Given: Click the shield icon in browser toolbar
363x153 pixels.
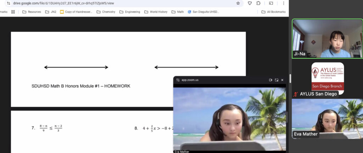Looking at the screenshot, I should [x=250, y=3].
